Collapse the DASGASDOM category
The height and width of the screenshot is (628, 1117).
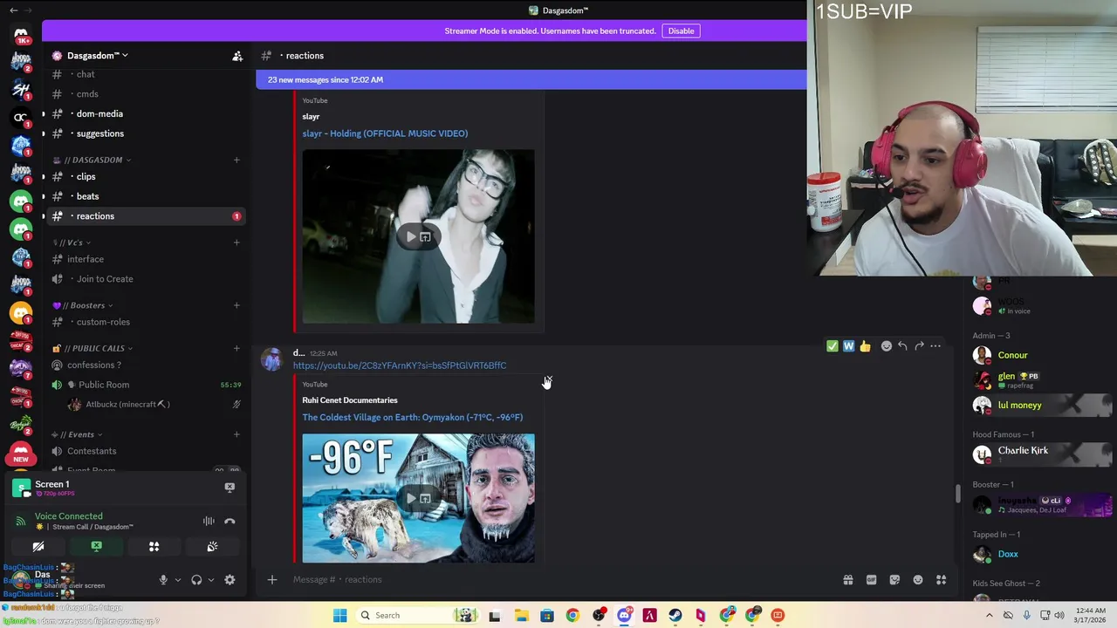coord(97,160)
